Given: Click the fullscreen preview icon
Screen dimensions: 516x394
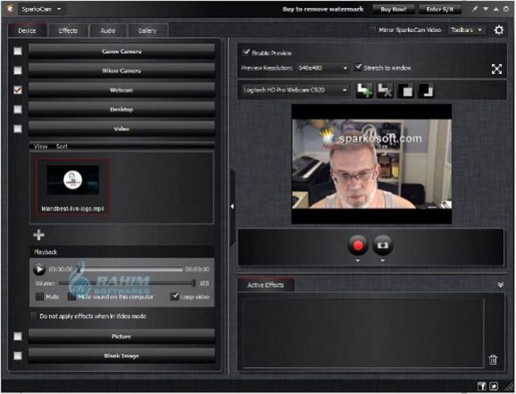Looking at the screenshot, I should click(496, 69).
